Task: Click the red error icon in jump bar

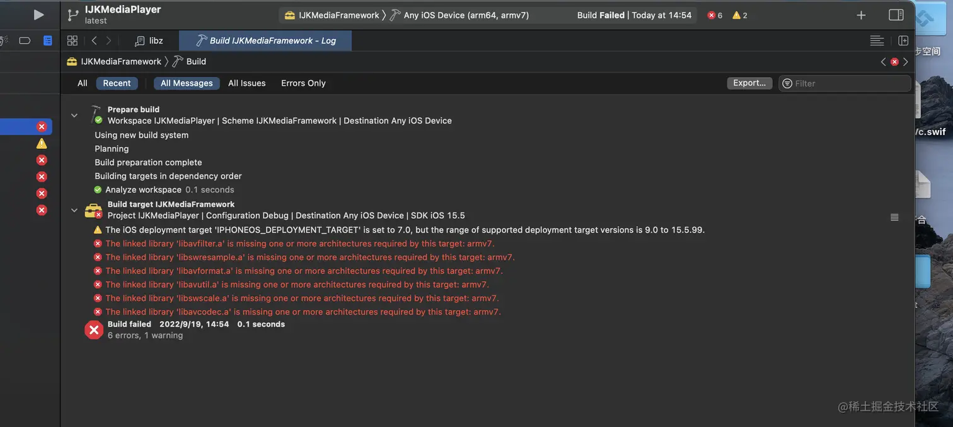Action: tap(894, 62)
